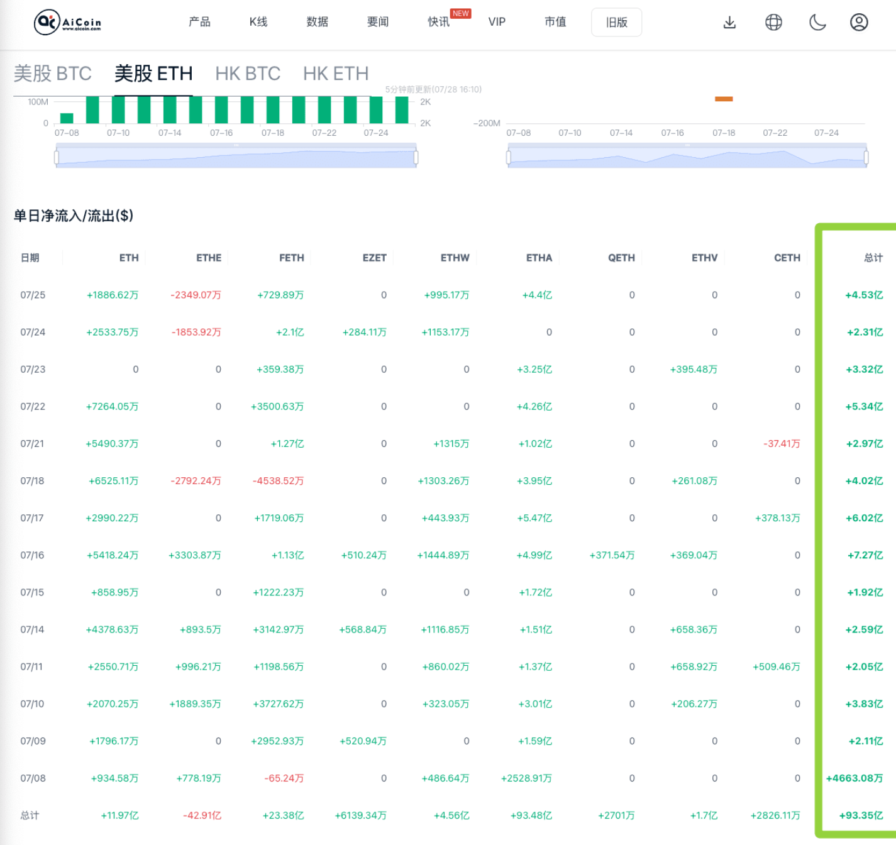Click left handle of right chart range slider
This screenshot has height=845, width=896.
click(x=508, y=157)
